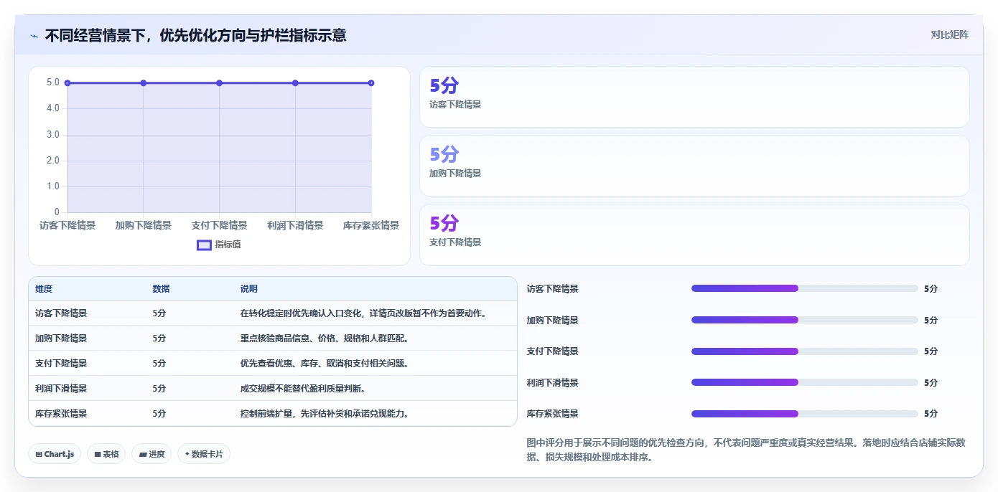Open the 5分 加购下降情景 score card

point(694,166)
